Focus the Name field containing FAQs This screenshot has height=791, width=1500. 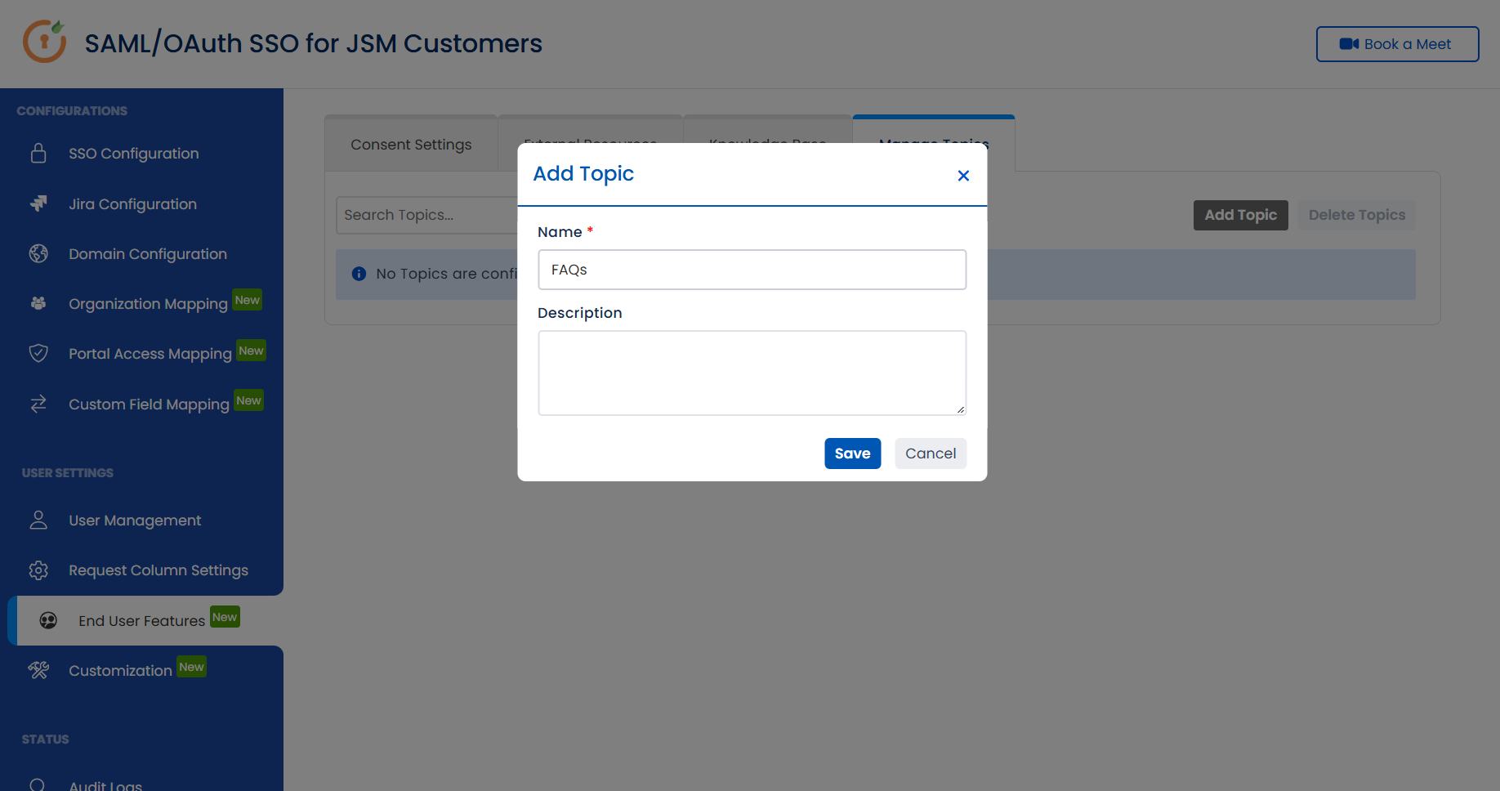click(x=752, y=270)
